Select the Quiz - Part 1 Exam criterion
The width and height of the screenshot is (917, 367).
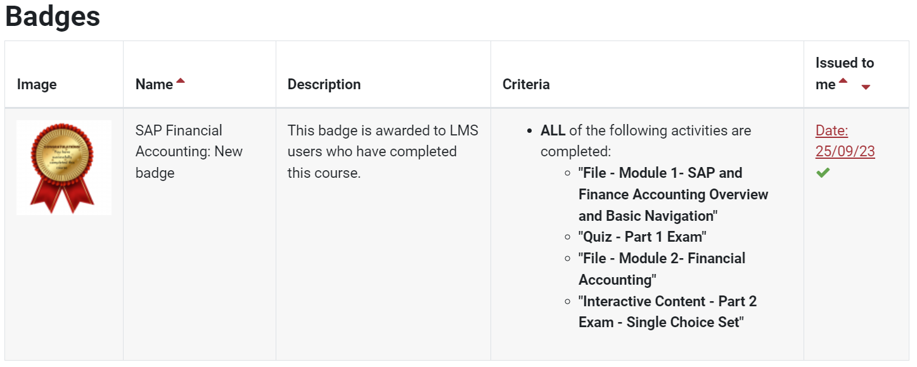tap(642, 237)
